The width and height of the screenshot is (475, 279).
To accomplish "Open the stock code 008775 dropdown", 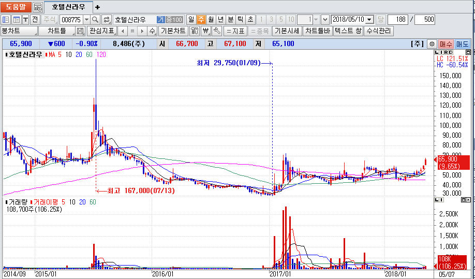I will pyautogui.click(x=86, y=19).
